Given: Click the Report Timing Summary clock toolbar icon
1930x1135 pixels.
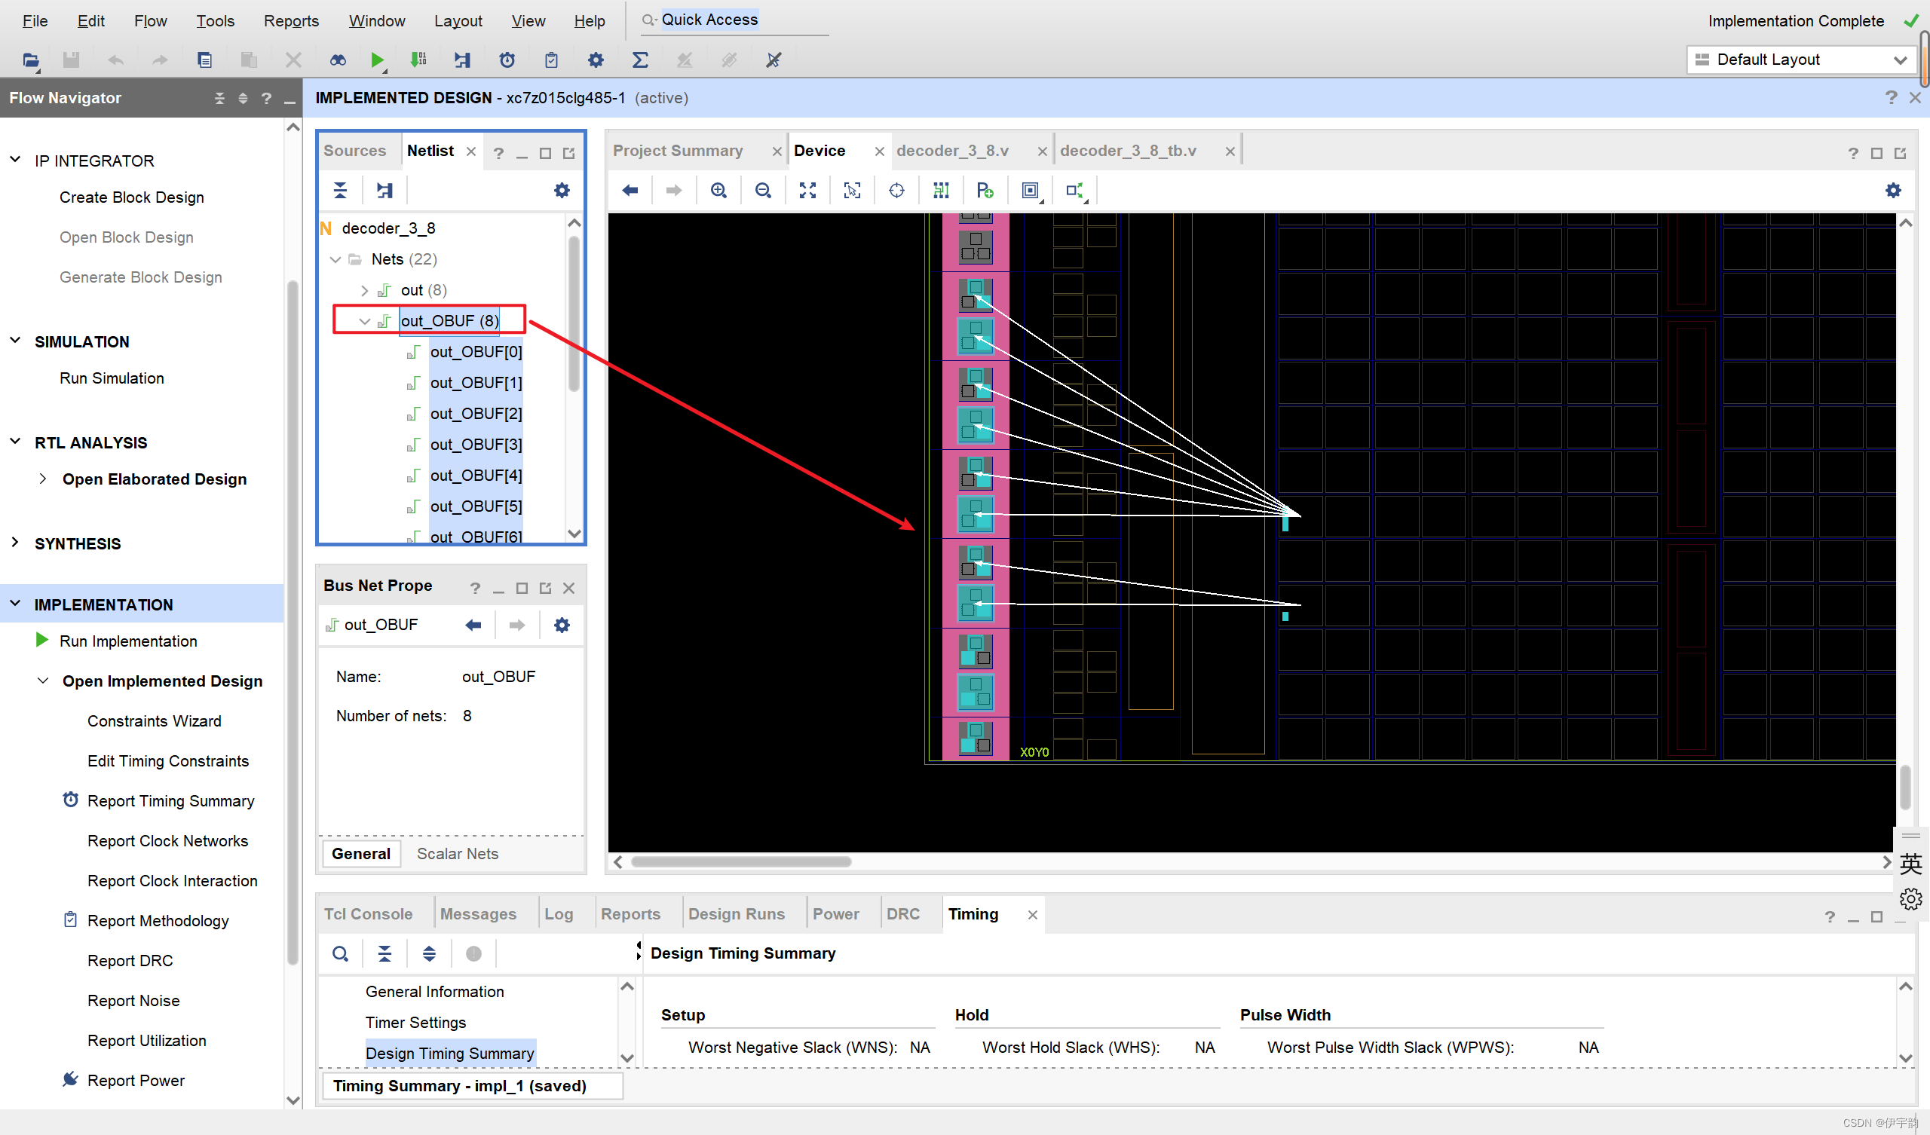Looking at the screenshot, I should click(x=507, y=60).
